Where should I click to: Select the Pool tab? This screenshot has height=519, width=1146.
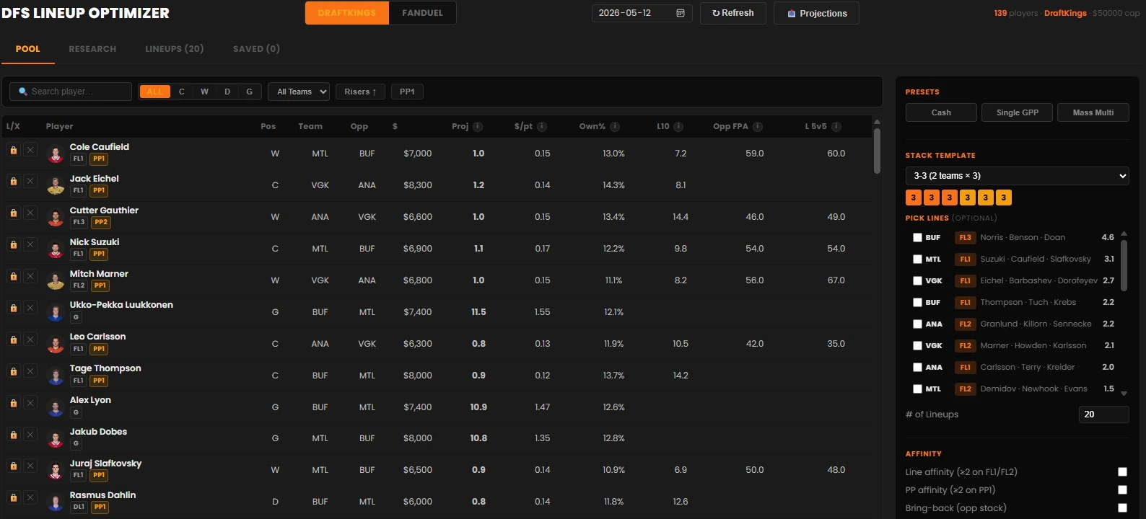pyautogui.click(x=27, y=49)
